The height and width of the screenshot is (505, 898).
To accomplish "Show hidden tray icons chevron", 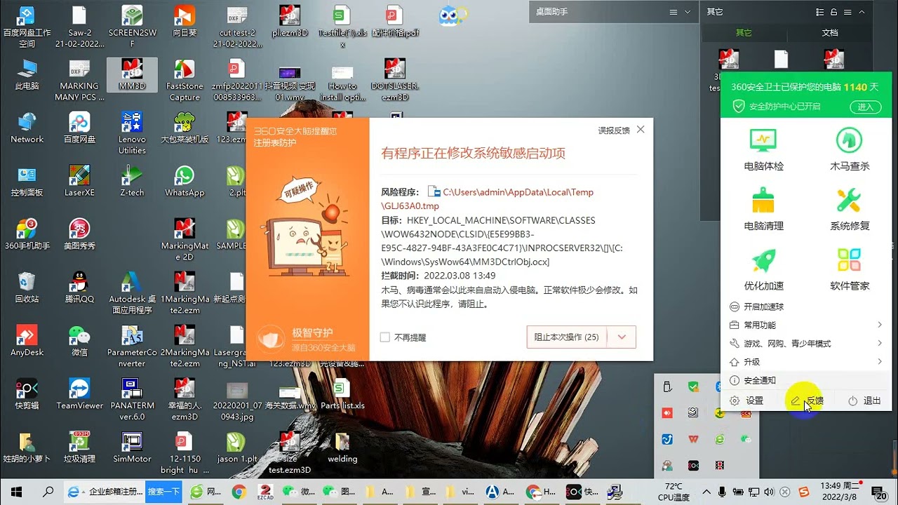I will 706,492.
